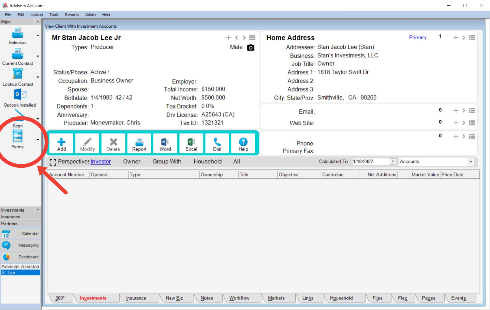
Task: Open the Calculated To date dropdown
Action: (393, 161)
